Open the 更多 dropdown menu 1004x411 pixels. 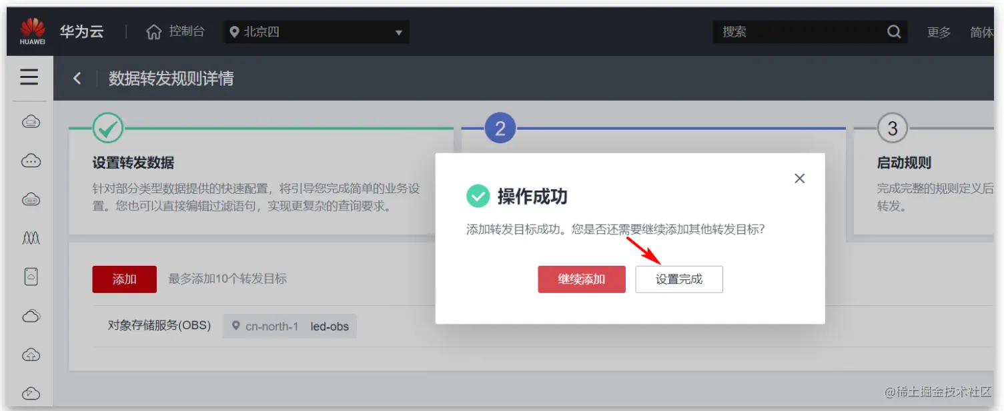938,31
